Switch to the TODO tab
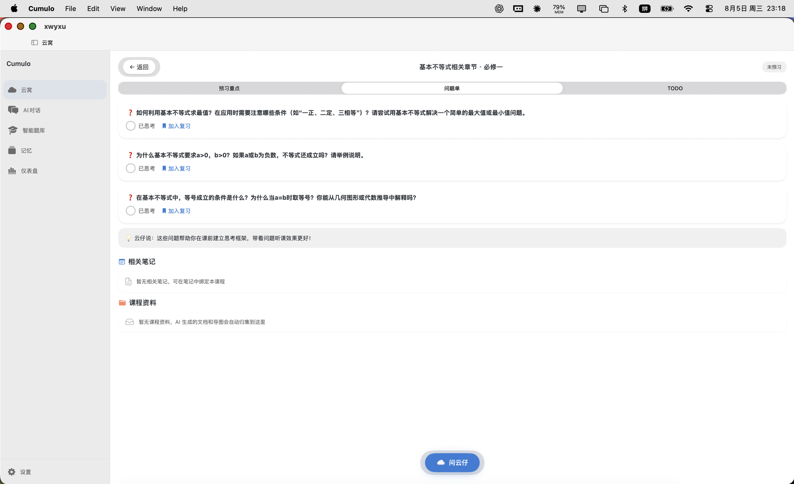The image size is (794, 484). (675, 88)
